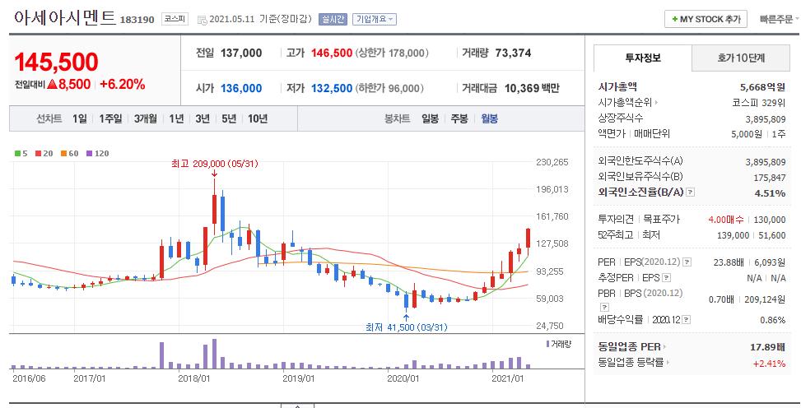Screen dimensions: 801x408
Task: Click the 시가 value 136,000
Action: pyautogui.click(x=241, y=88)
